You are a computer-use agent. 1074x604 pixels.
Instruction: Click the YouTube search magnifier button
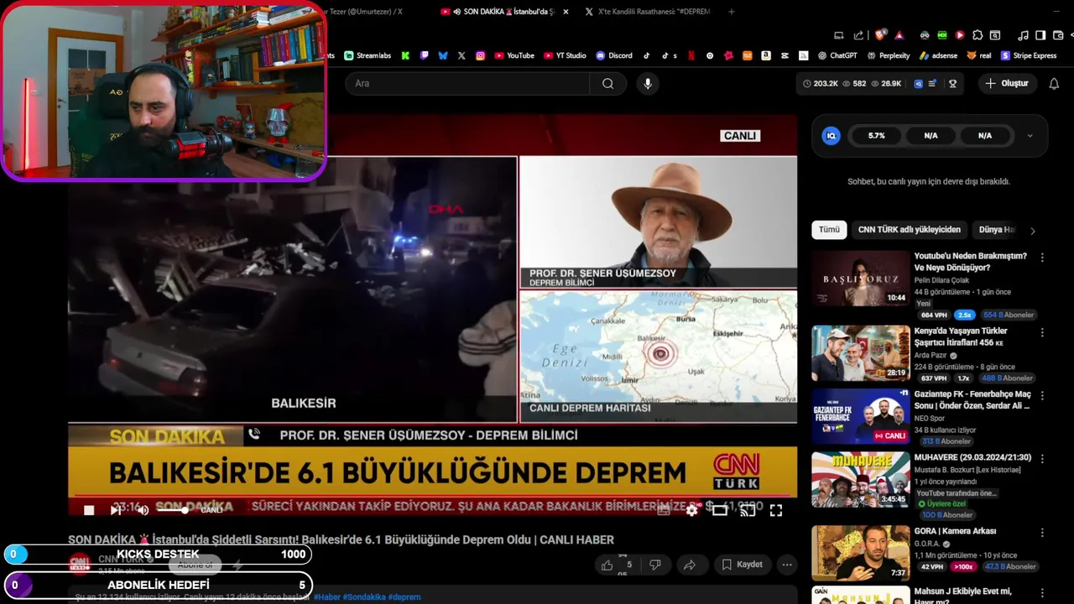(x=607, y=83)
